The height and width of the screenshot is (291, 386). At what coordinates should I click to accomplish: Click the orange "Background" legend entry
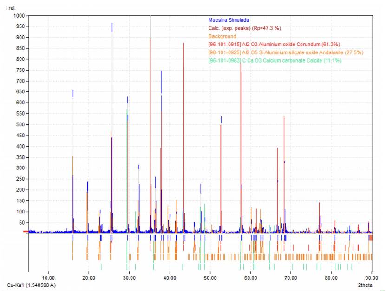pyautogui.click(x=222, y=36)
